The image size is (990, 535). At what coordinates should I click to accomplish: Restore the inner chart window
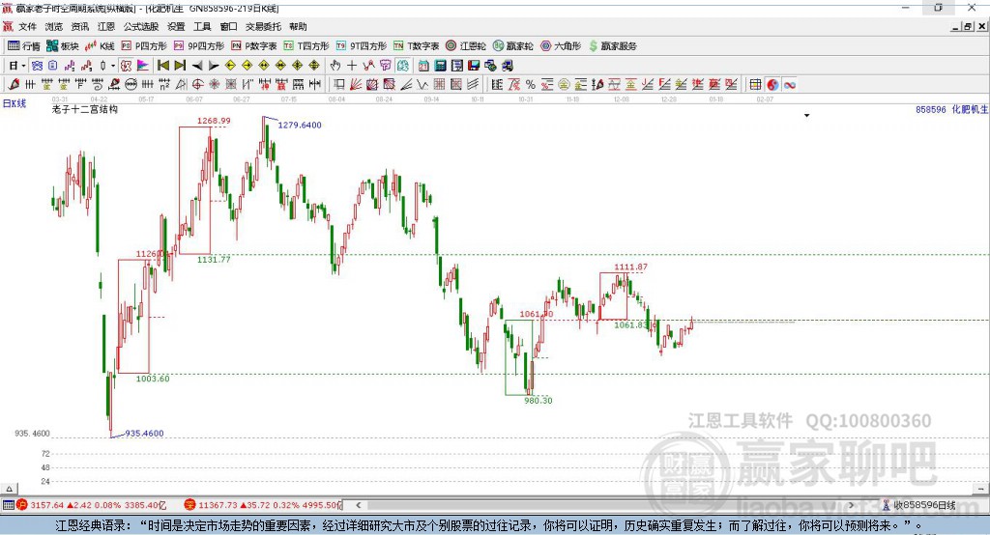tap(968, 26)
